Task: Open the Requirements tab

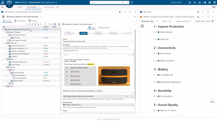Action: click(20, 21)
